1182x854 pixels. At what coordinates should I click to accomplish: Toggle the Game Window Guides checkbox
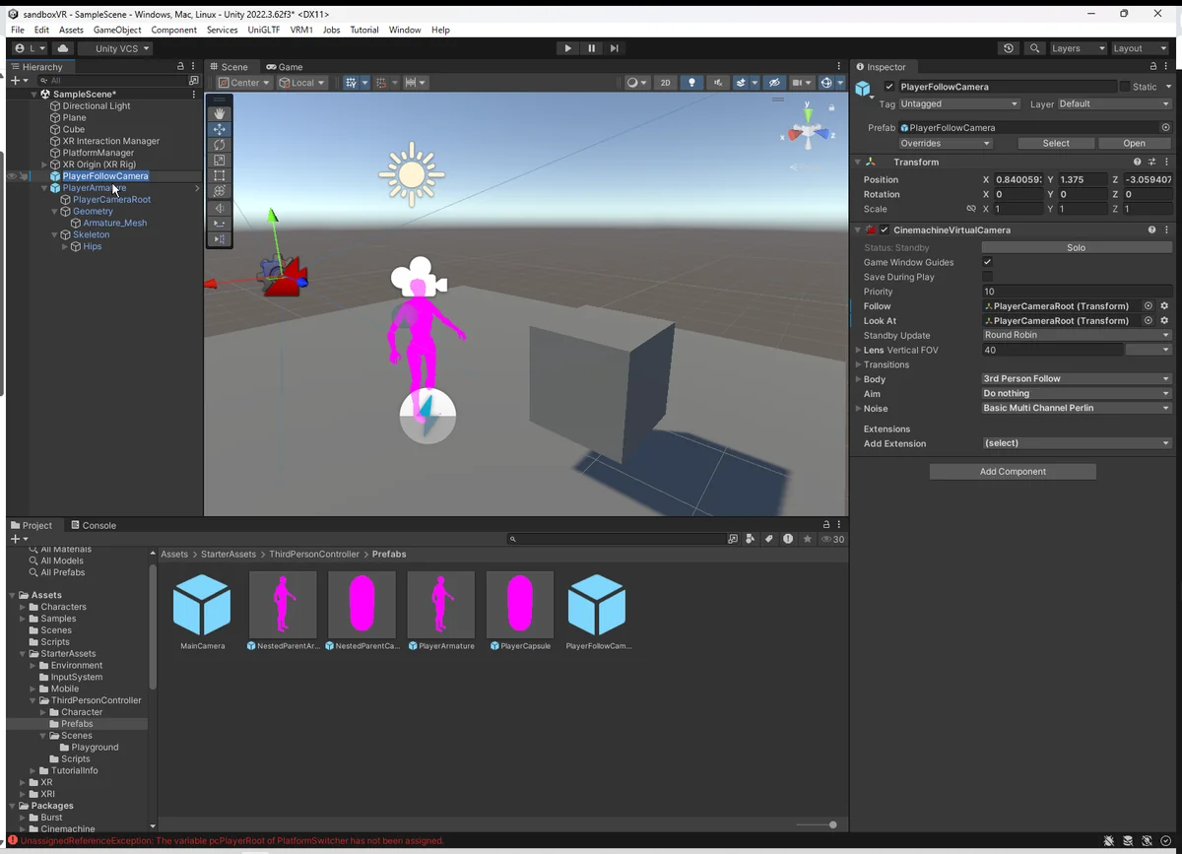pos(987,262)
